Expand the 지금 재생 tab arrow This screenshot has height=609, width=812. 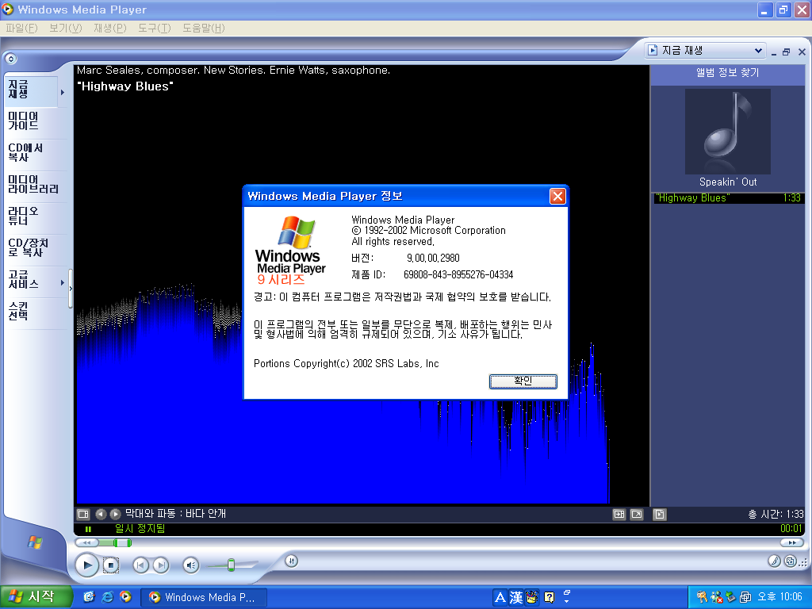point(63,92)
